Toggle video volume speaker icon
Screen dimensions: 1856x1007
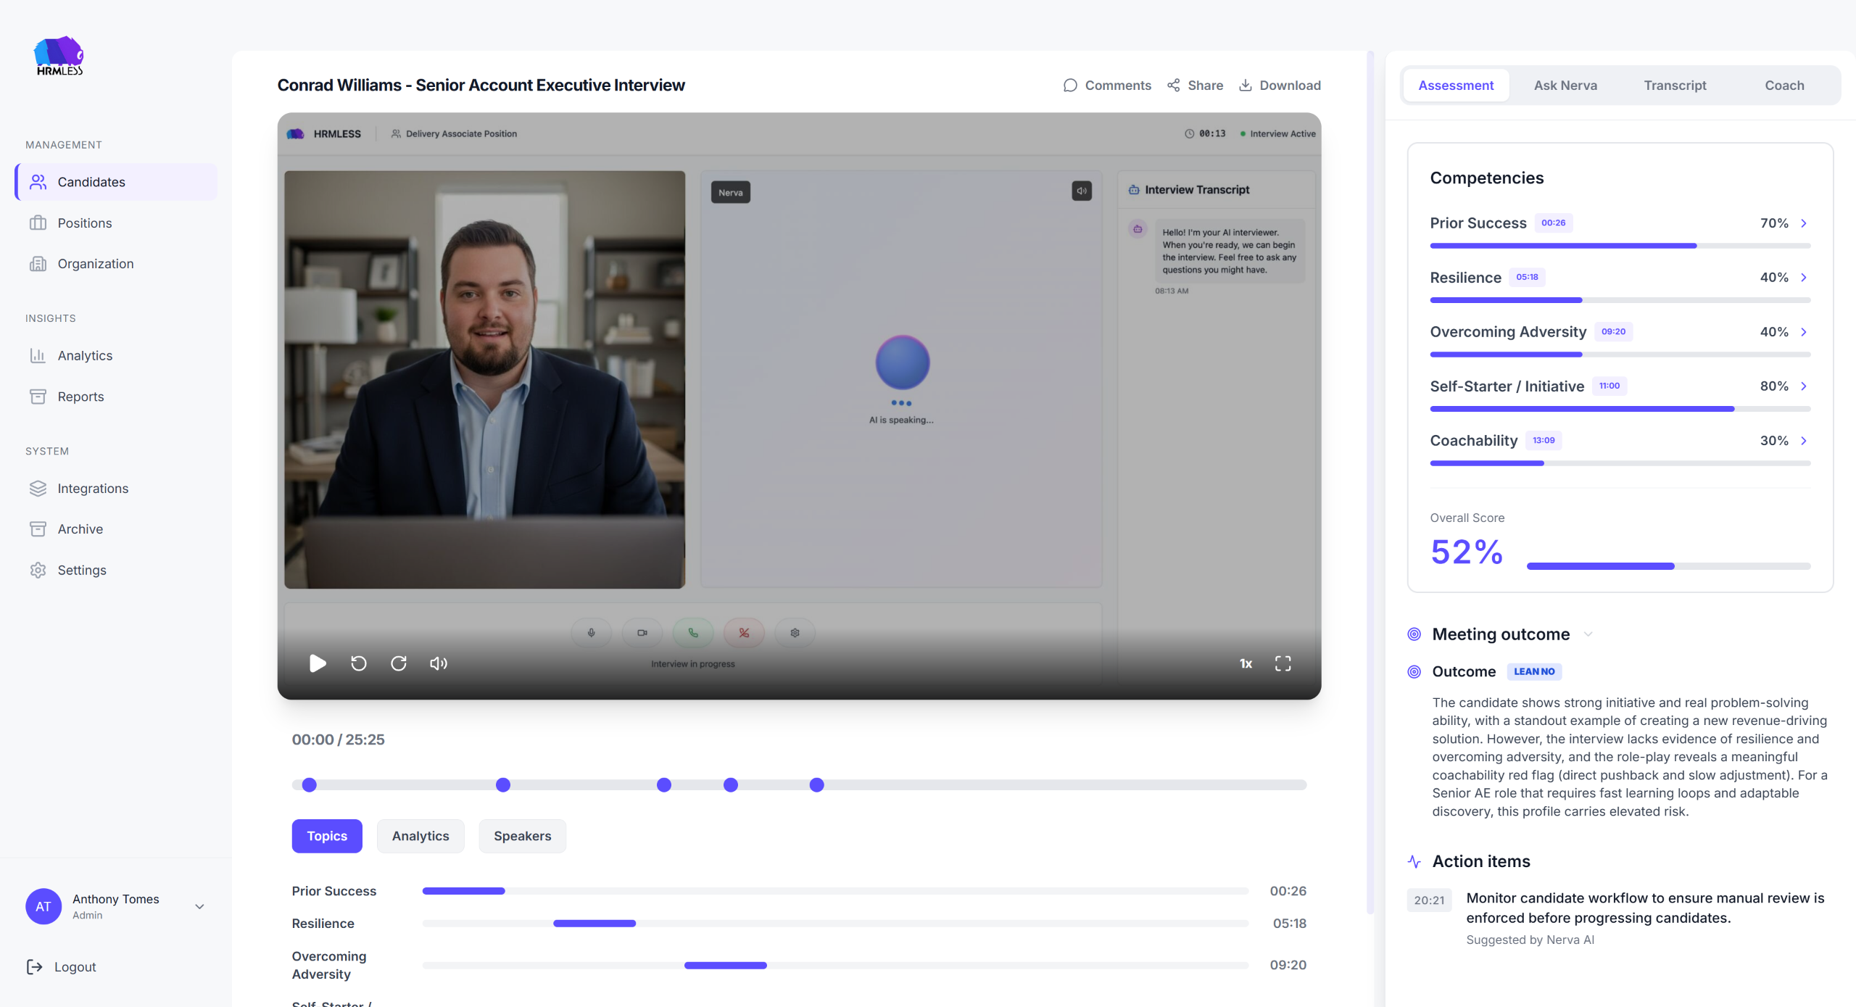click(439, 663)
